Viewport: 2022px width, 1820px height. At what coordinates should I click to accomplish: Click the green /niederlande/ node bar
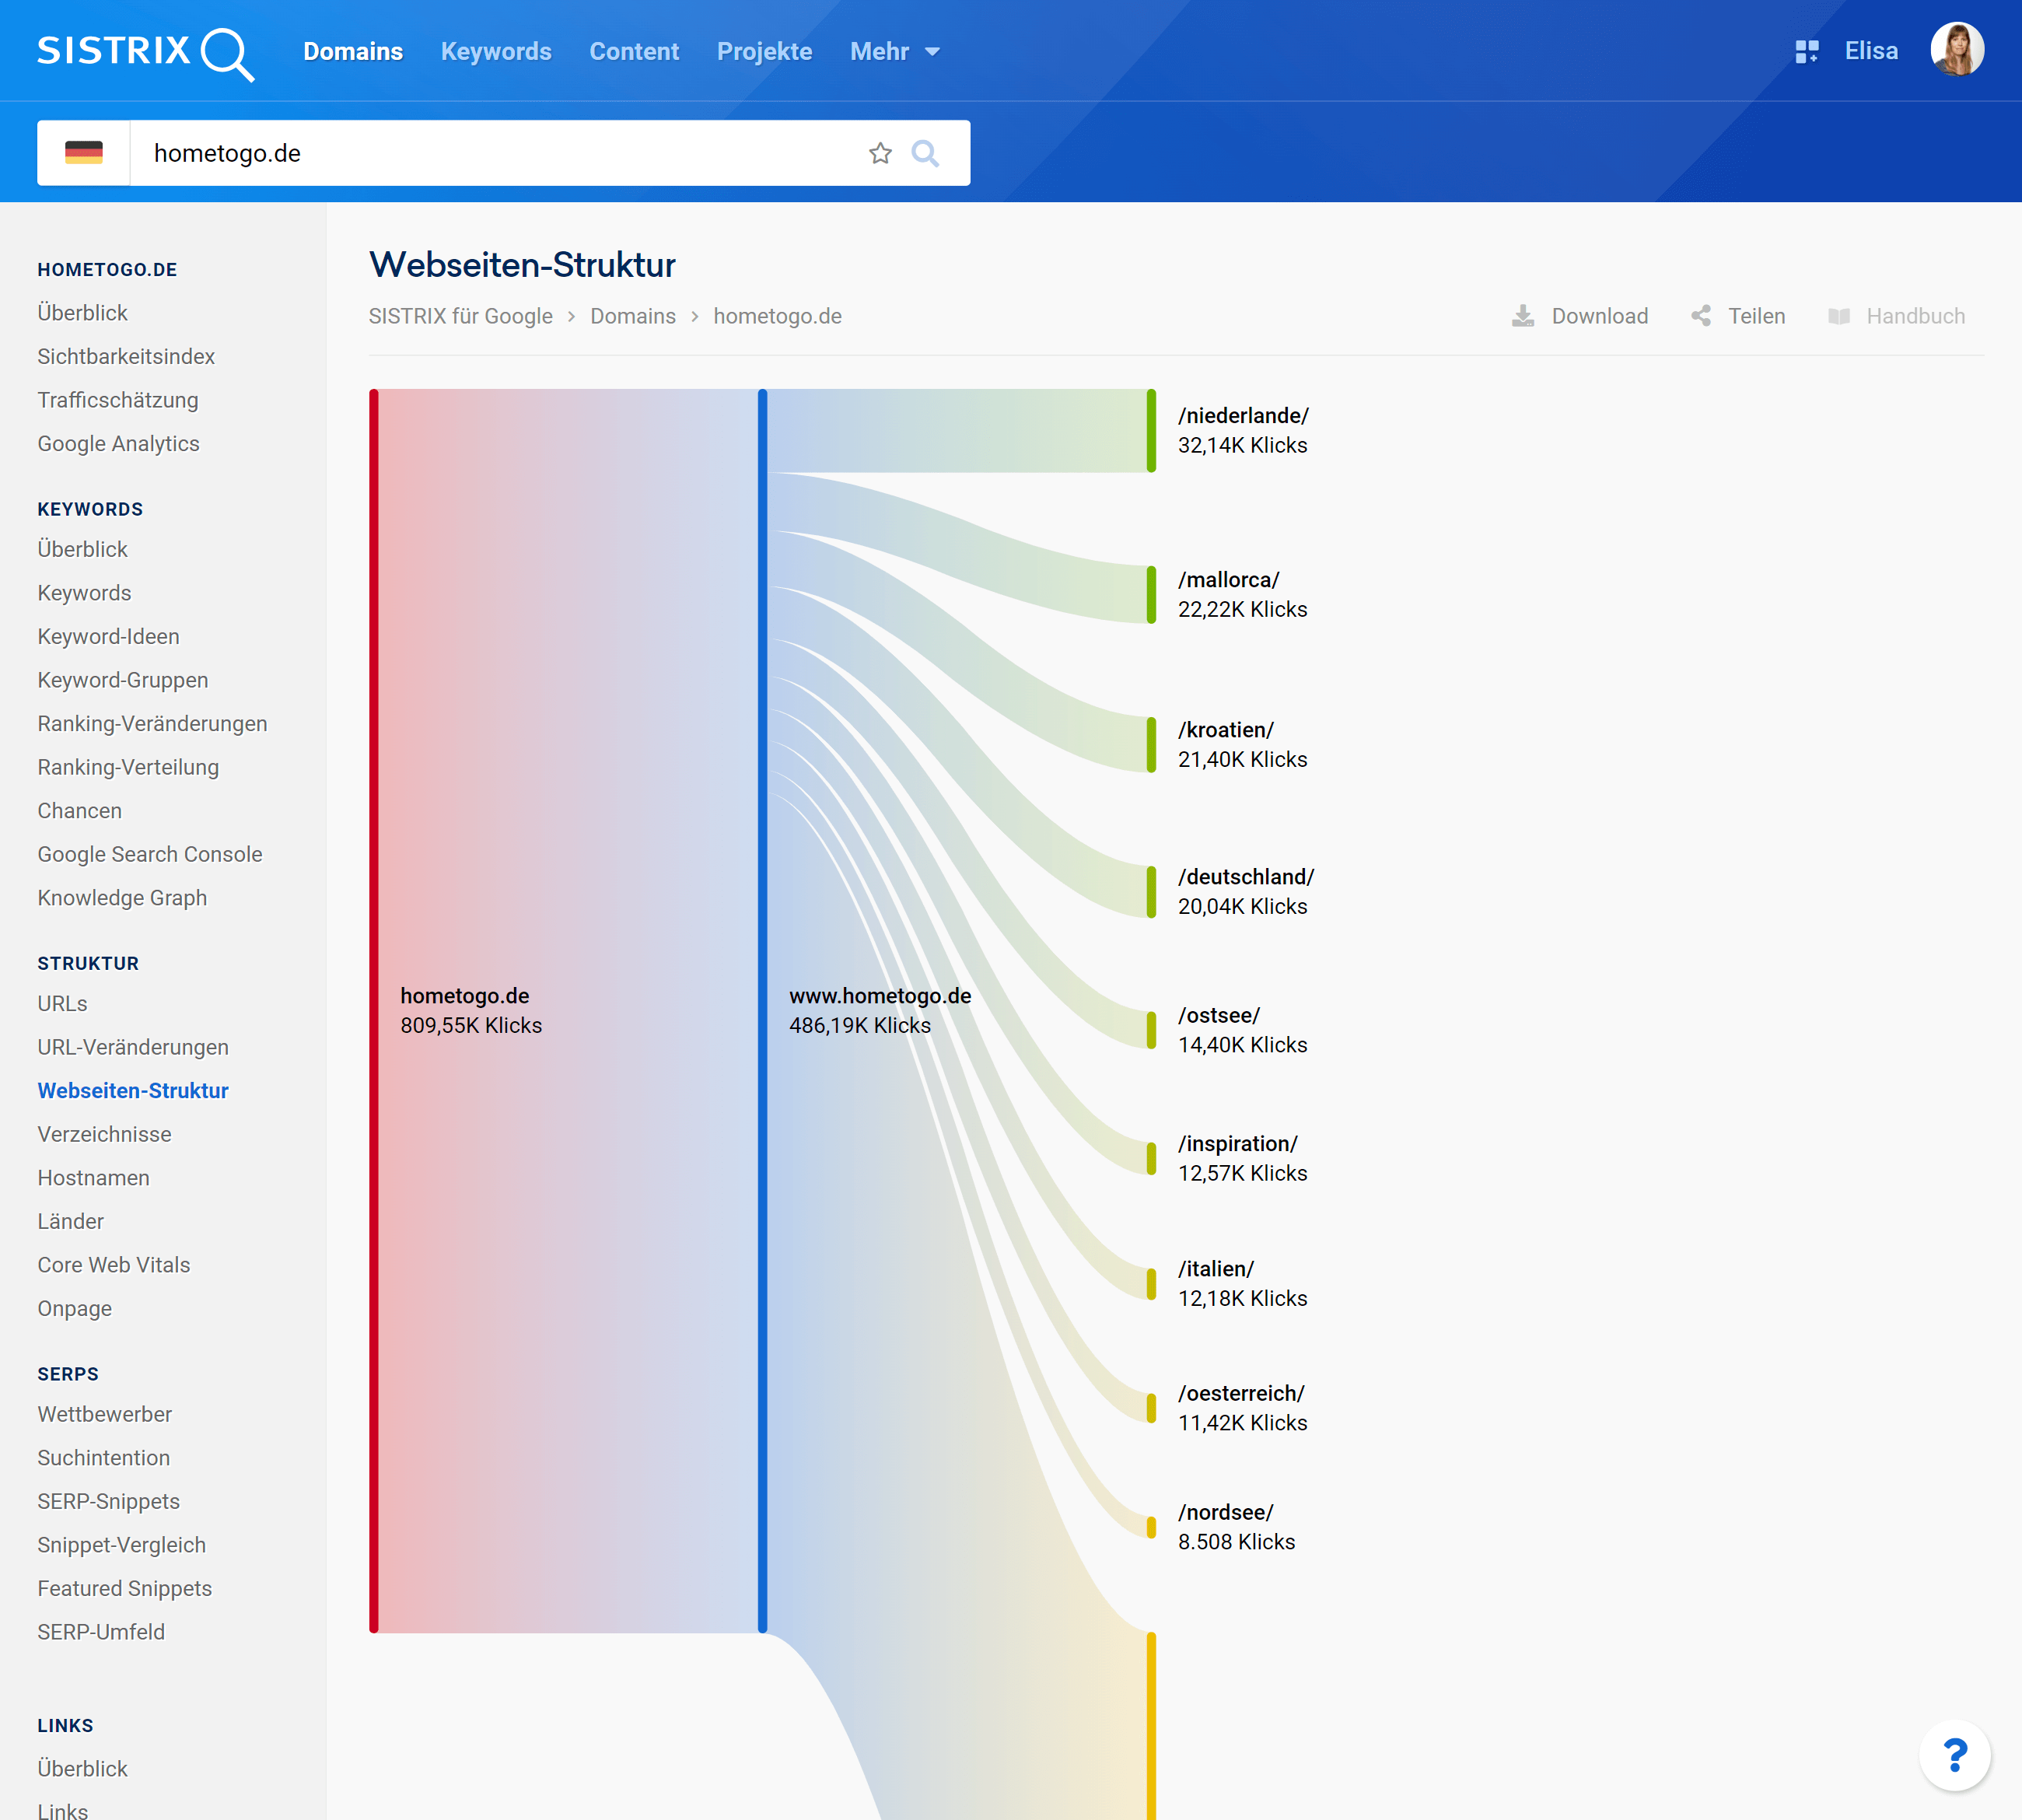click(1151, 430)
